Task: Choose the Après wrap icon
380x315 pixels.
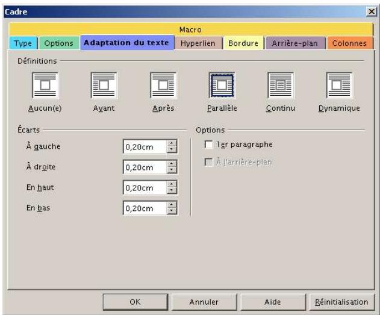Action: click(x=163, y=86)
